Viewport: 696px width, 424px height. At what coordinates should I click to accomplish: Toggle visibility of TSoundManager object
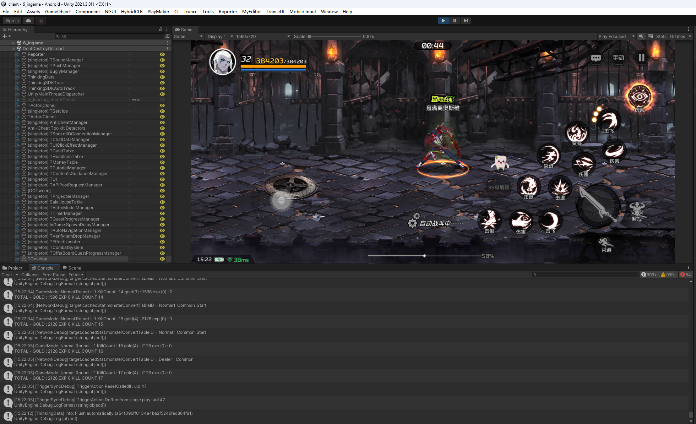pos(162,60)
